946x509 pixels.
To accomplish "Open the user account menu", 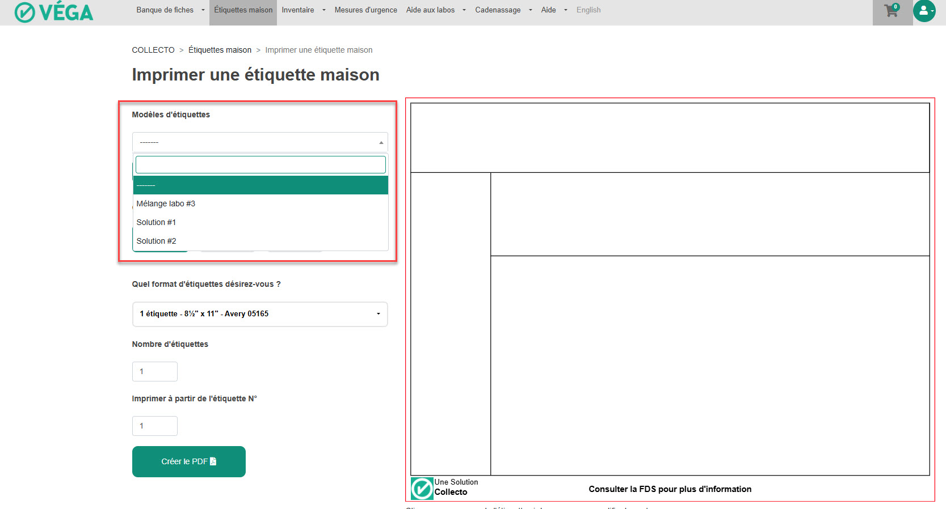I will (924, 11).
